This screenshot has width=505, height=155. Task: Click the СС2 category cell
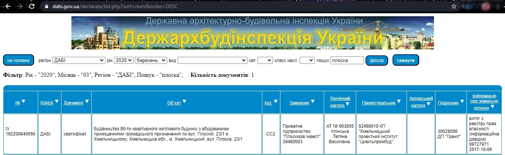[x=271, y=134]
